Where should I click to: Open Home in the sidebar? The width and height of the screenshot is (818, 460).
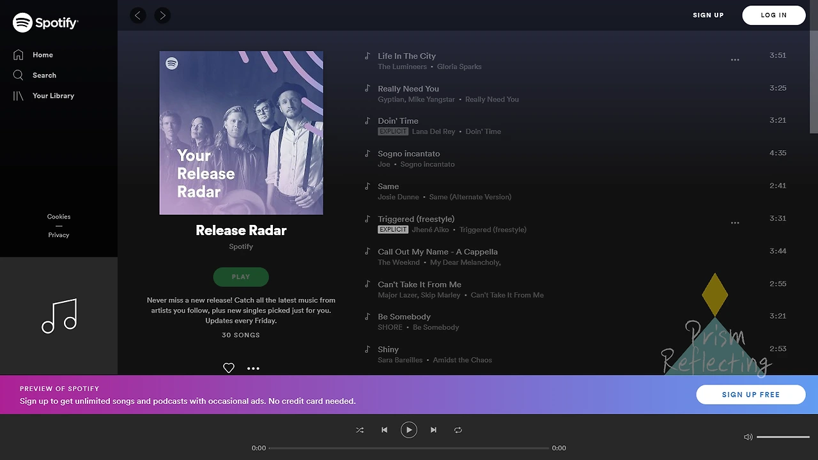[x=43, y=55]
